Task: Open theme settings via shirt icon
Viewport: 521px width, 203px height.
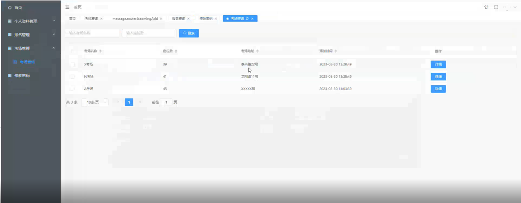Action: click(x=486, y=7)
